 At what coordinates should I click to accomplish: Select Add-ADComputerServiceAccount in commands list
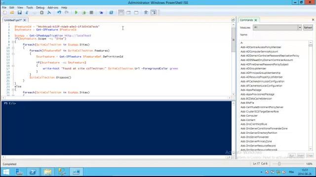[259, 51]
